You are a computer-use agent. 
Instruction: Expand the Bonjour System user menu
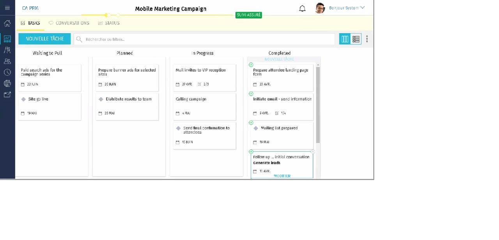[x=347, y=8]
